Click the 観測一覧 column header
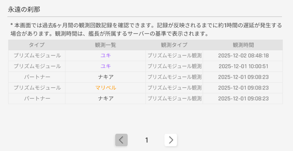Screen dimensions: 293x151 (106, 45)
